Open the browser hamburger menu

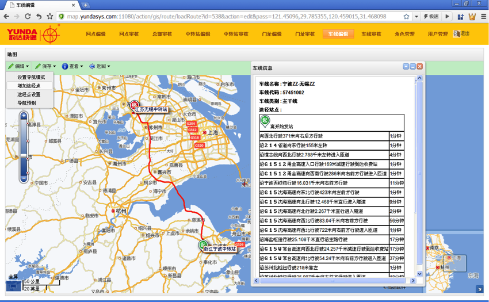pyautogui.click(x=483, y=17)
